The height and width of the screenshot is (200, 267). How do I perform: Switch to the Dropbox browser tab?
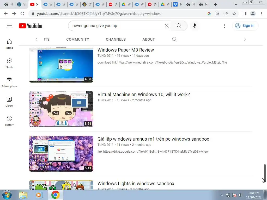[x=178, y=4]
